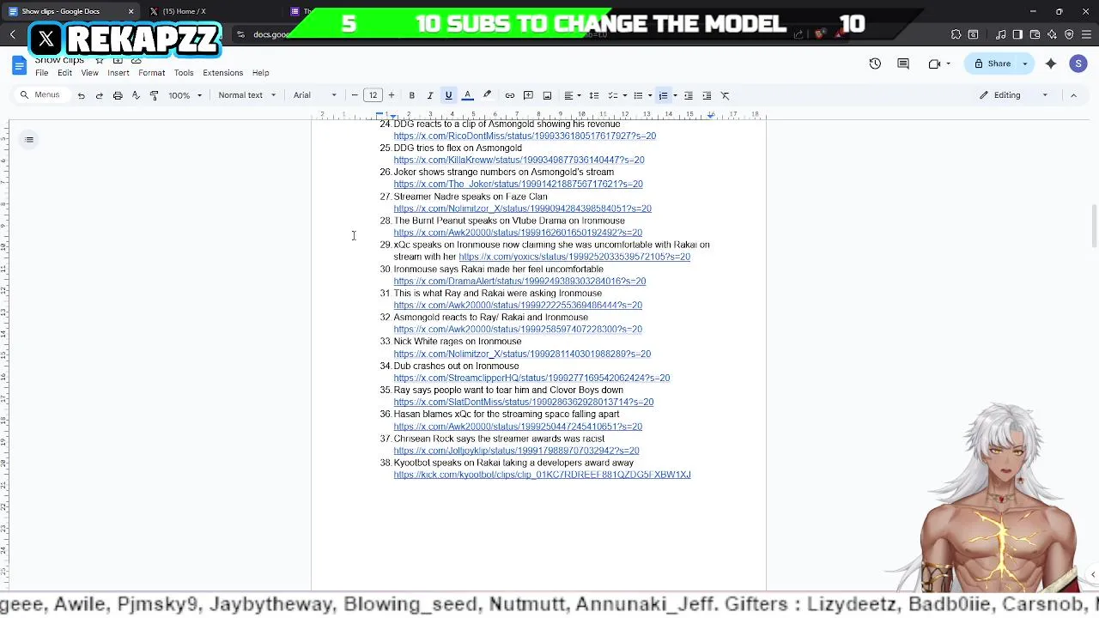The width and height of the screenshot is (1099, 618).
Task: Collapse the menus with chevron
Action: [1073, 95]
